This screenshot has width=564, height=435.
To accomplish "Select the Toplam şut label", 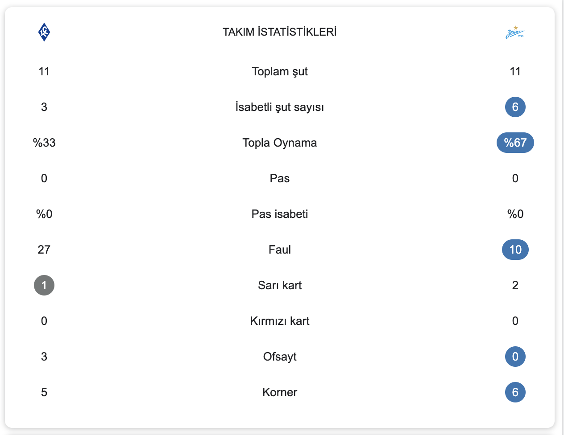I will coord(280,71).
